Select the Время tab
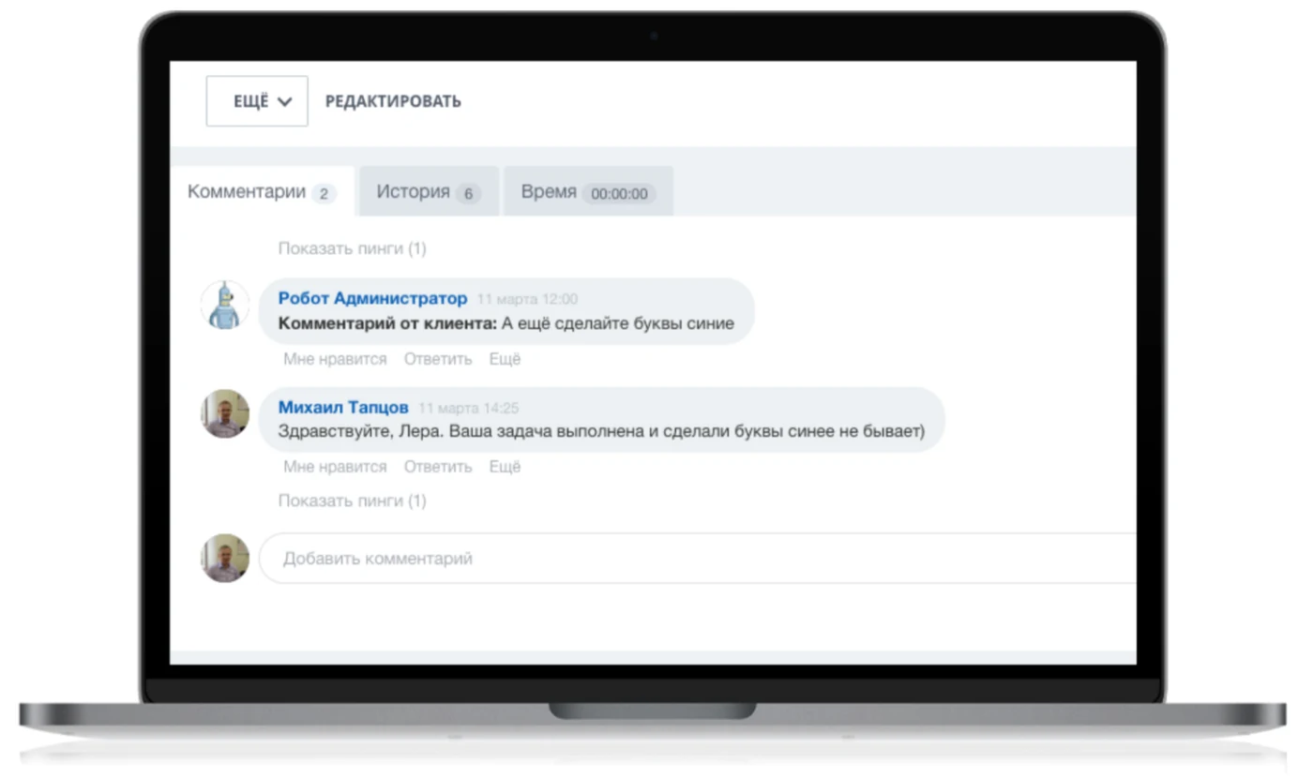The height and width of the screenshot is (778, 1313). coord(588,192)
